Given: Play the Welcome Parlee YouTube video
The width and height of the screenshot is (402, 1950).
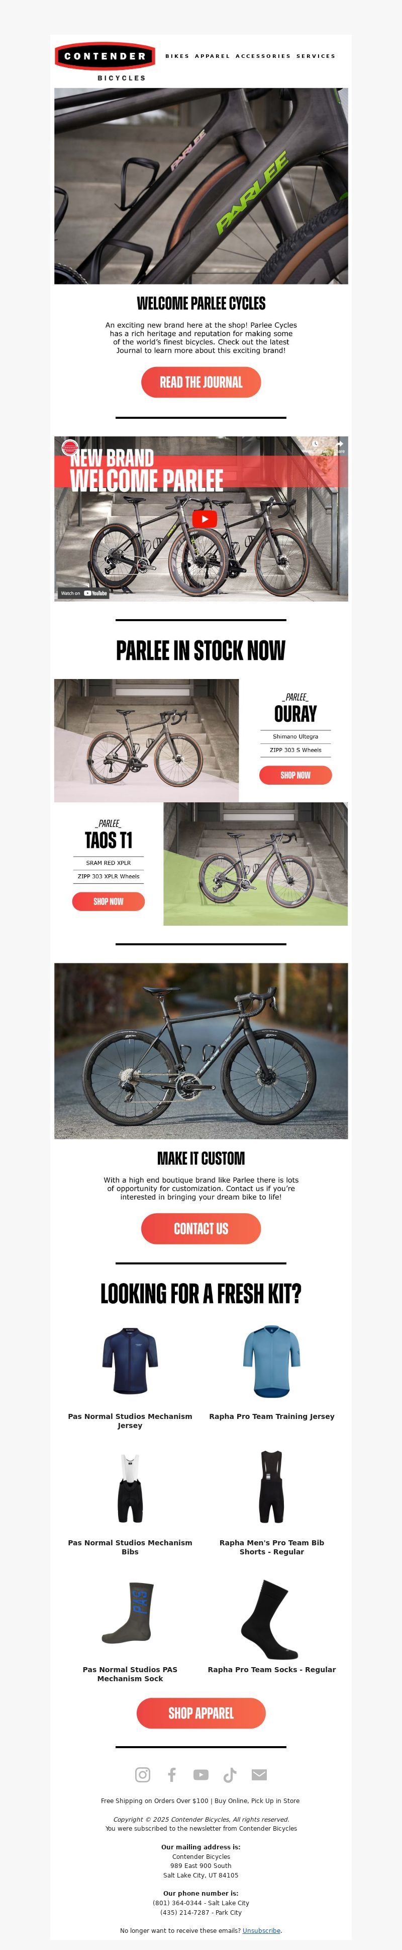Looking at the screenshot, I should point(204,518).
